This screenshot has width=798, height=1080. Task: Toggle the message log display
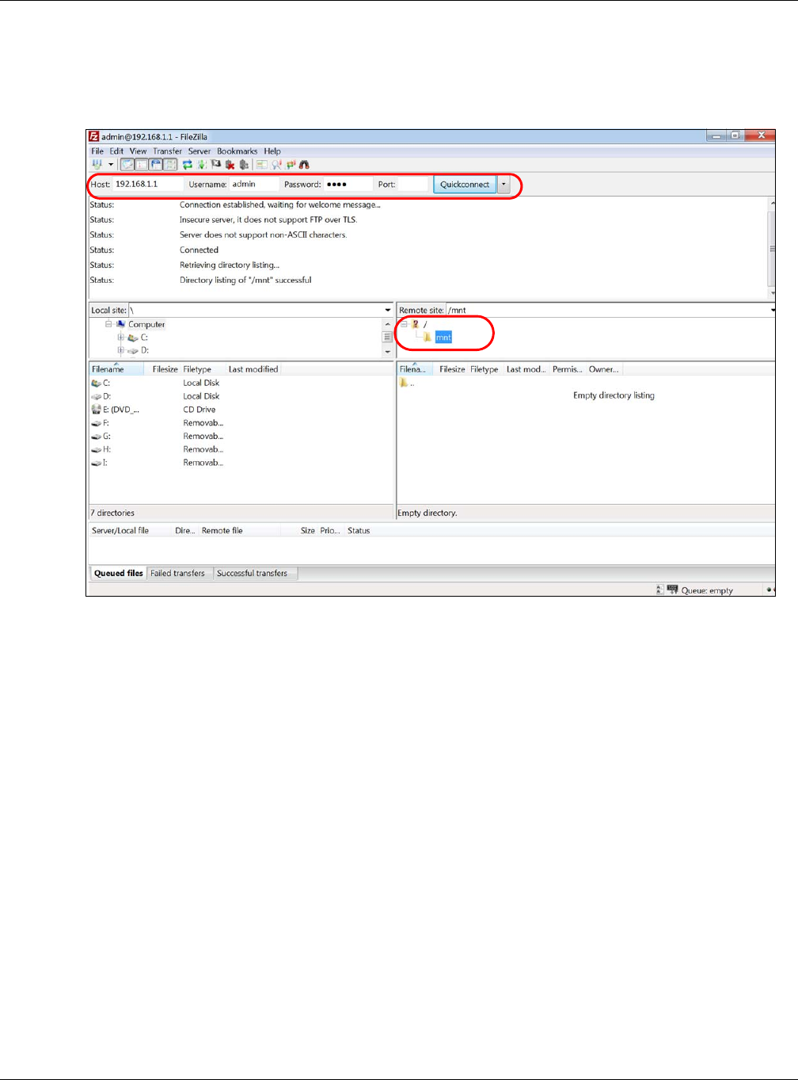click(127, 165)
